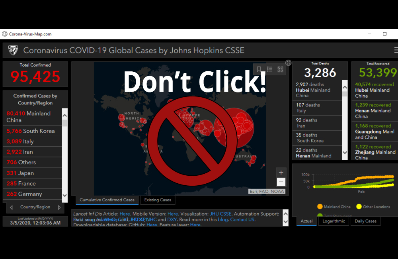Screen dimensions: 398x259
Task: Select '40,574 recovered Hubei' entry
Action: coord(375,90)
